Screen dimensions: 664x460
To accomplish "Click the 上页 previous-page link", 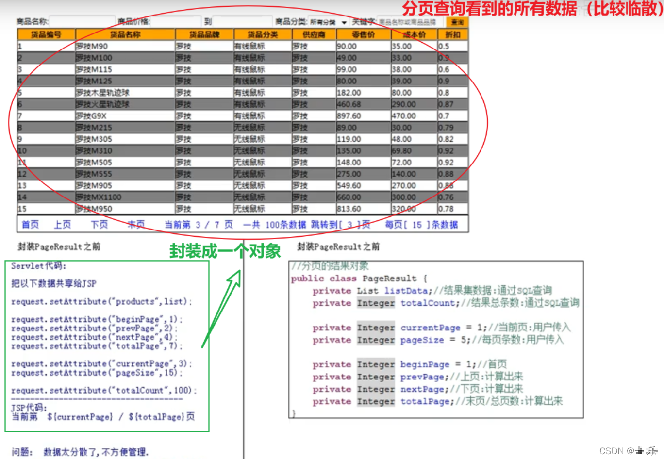I will [62, 224].
